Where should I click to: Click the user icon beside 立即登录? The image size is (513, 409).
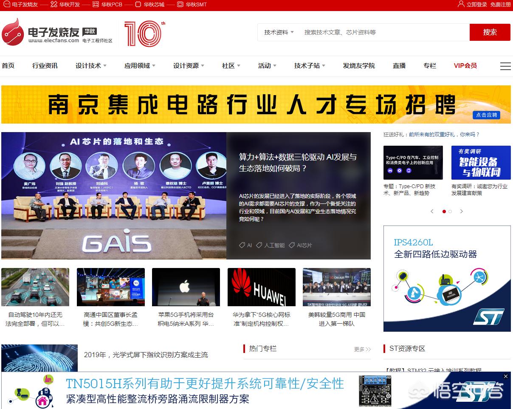[461, 4]
